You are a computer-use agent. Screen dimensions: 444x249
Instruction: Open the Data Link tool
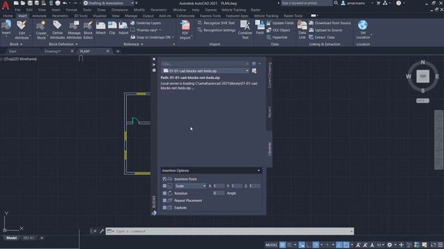coord(302,30)
